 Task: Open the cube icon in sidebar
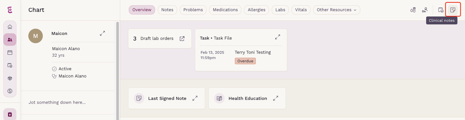point(10,78)
